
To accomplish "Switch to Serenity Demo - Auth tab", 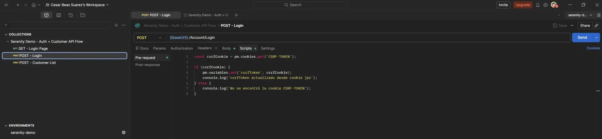I will [206, 15].
